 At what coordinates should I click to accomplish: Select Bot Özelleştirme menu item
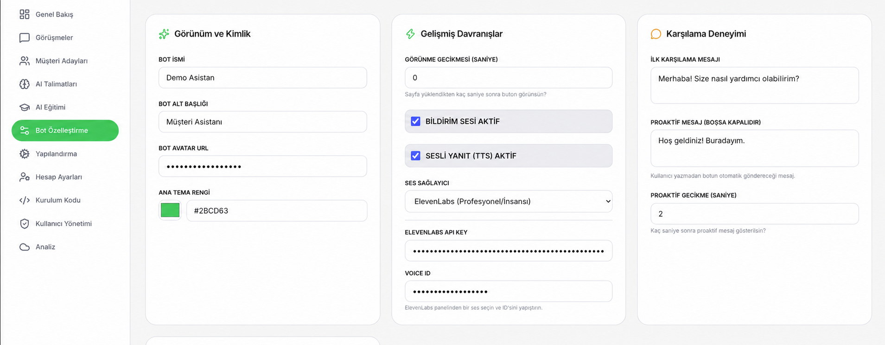click(x=65, y=130)
